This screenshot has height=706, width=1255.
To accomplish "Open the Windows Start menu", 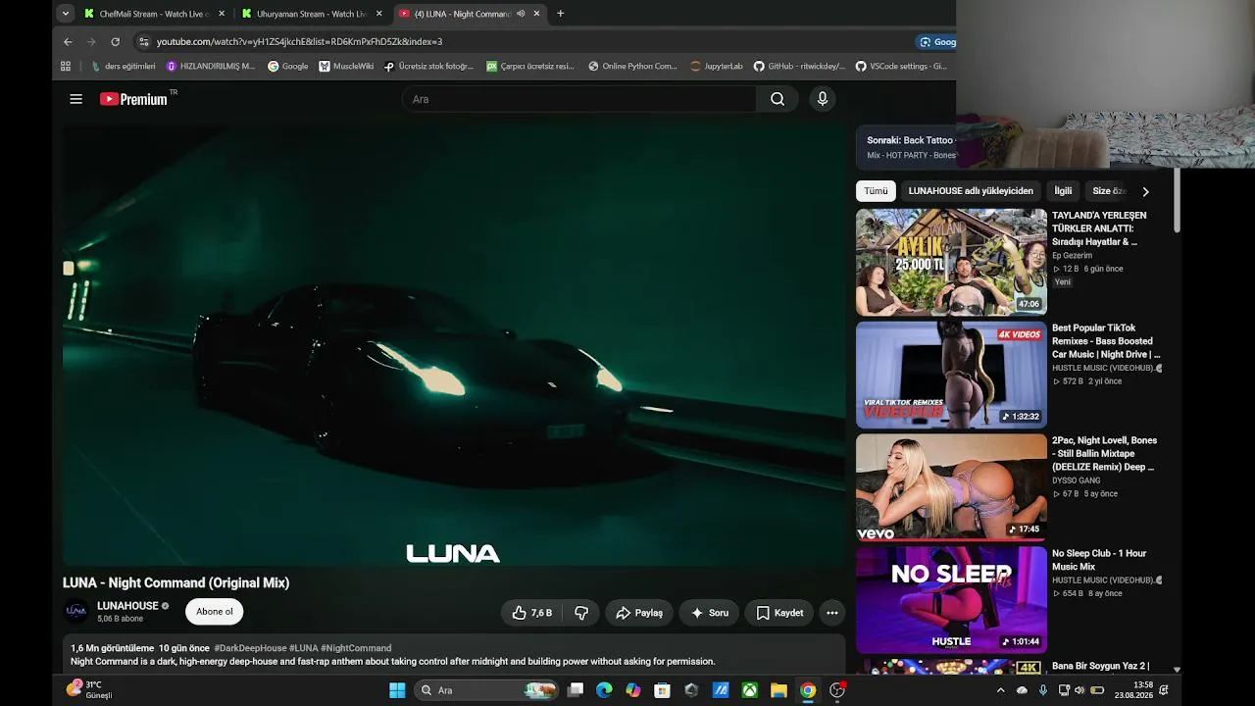I will point(397,690).
